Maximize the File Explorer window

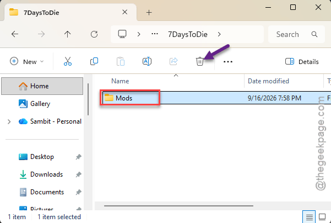(x=293, y=7)
